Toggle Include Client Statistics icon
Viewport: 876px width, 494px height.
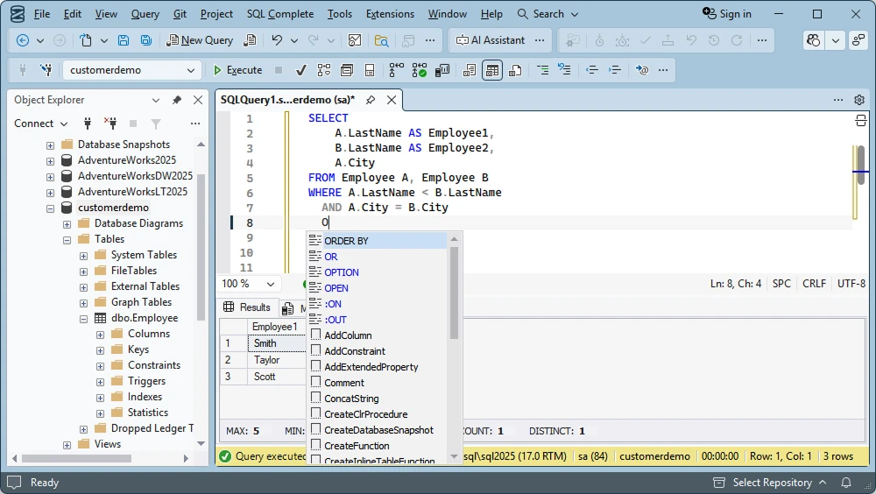pos(442,70)
